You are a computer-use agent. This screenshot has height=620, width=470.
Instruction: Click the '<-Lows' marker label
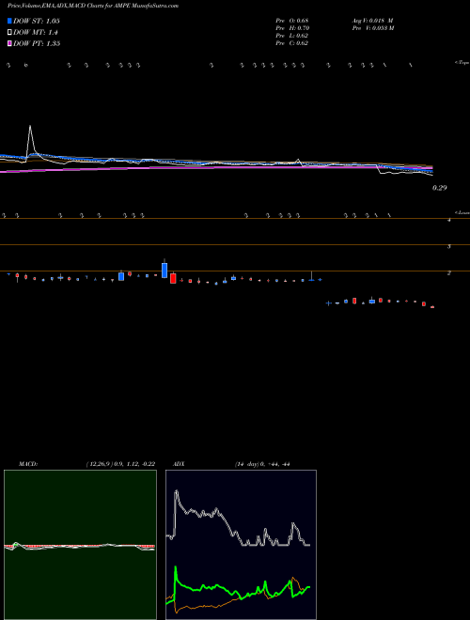(x=462, y=212)
